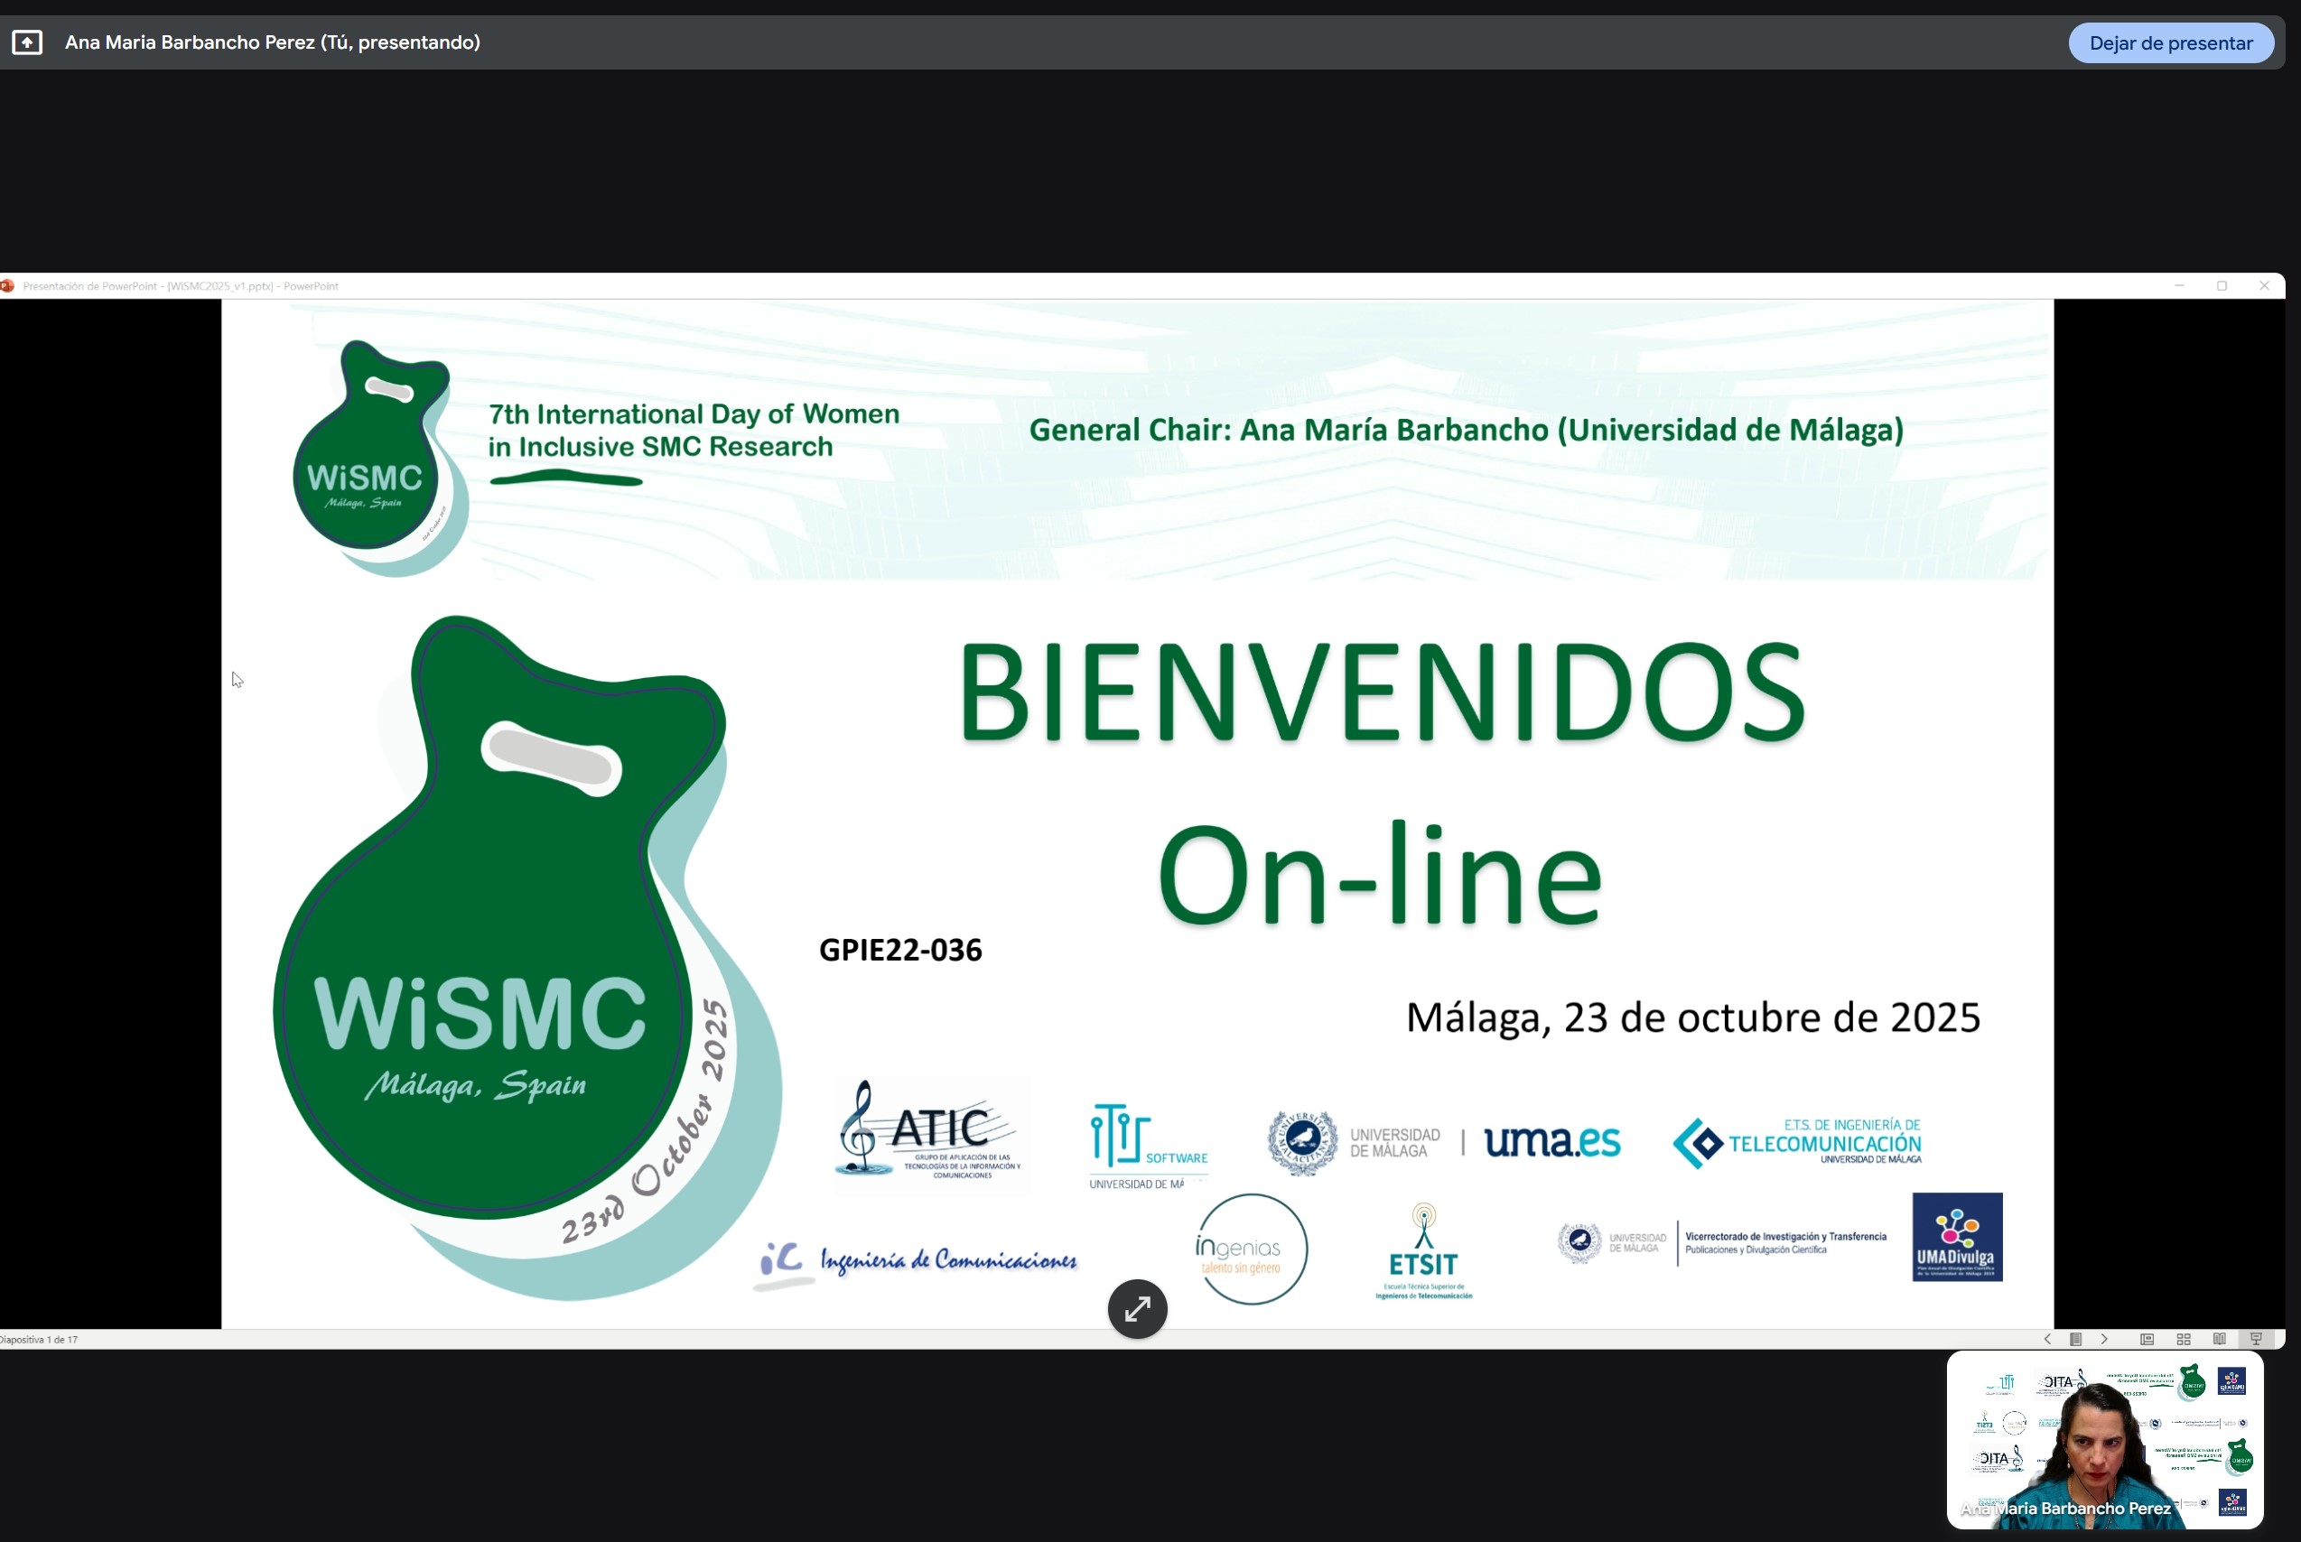The width and height of the screenshot is (2301, 1542).
Task: Select Slide Show view icon
Action: [2257, 1339]
